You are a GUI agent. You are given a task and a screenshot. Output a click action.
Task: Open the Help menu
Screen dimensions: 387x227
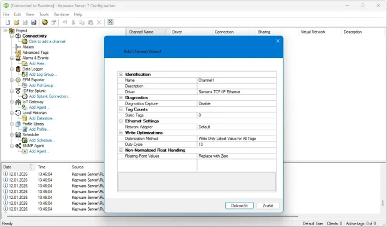pyautogui.click(x=78, y=14)
